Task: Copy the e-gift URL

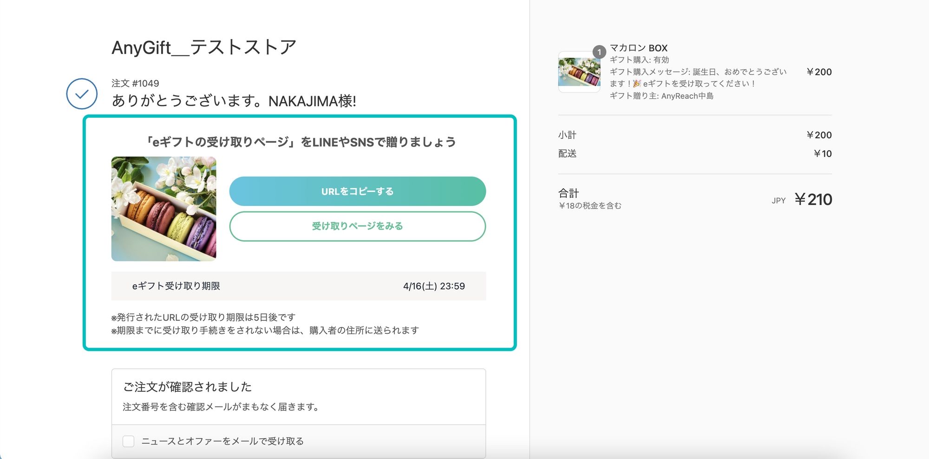Action: point(357,191)
